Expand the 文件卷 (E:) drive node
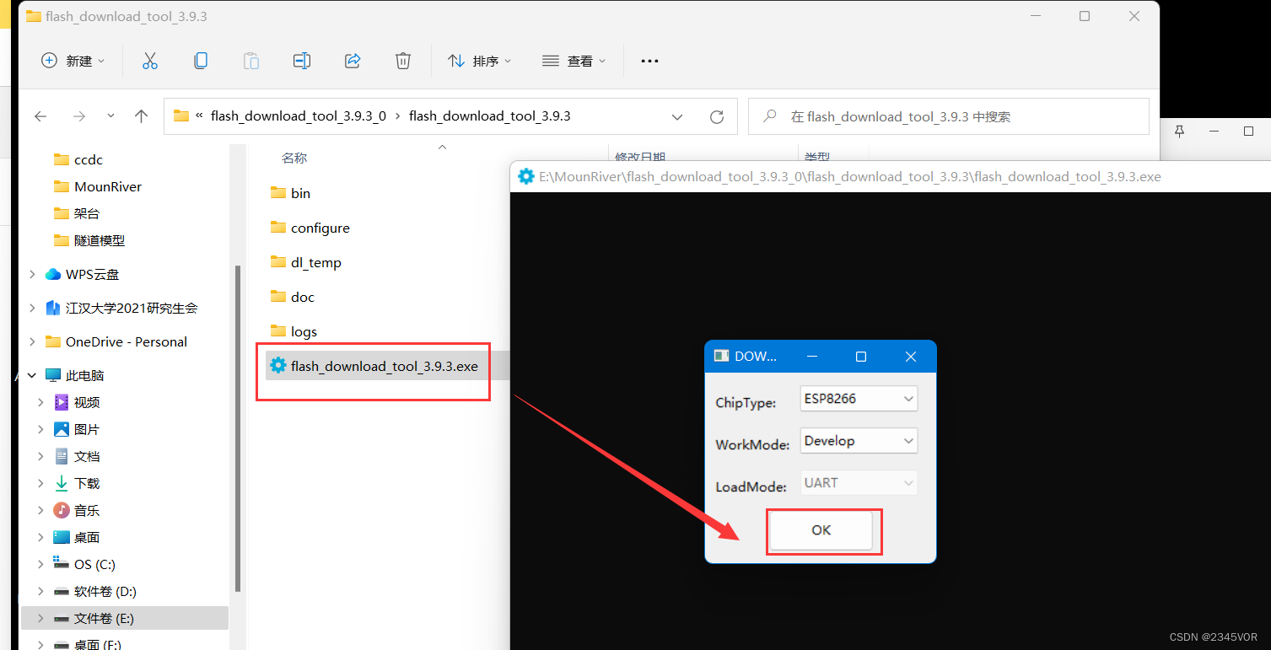Viewport: 1271px width, 650px height. [x=40, y=618]
